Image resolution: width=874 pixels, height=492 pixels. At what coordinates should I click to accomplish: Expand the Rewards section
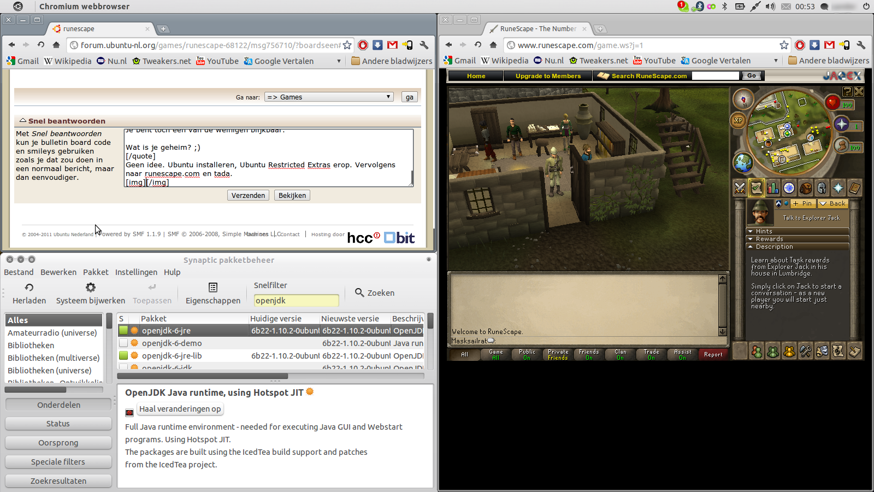tap(798, 239)
